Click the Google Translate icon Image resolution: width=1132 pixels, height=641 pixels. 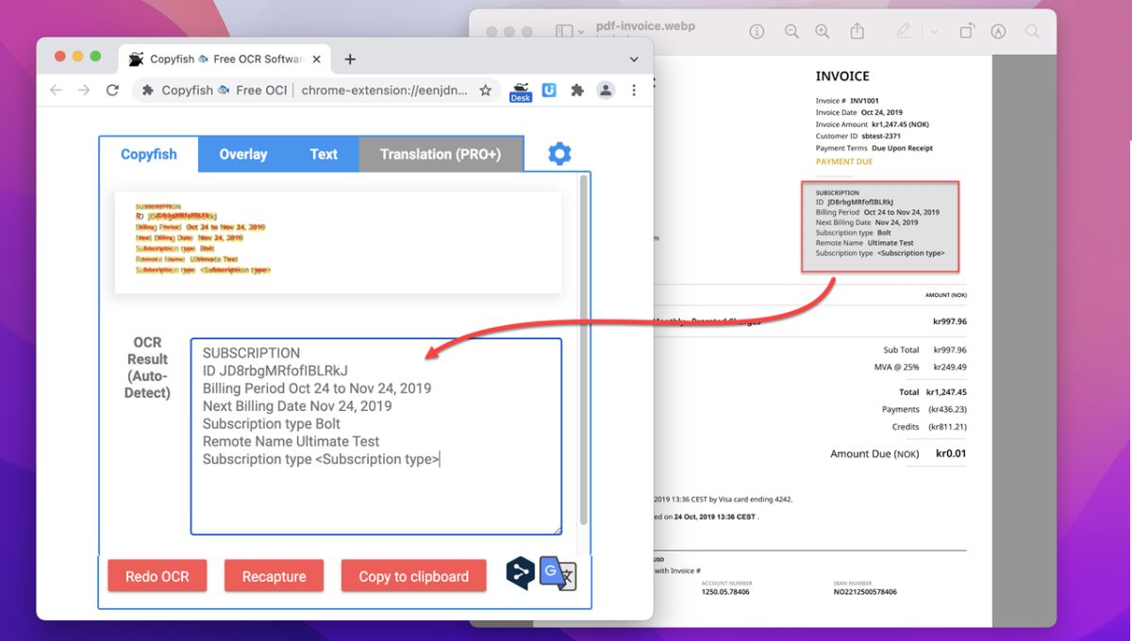[x=558, y=573]
